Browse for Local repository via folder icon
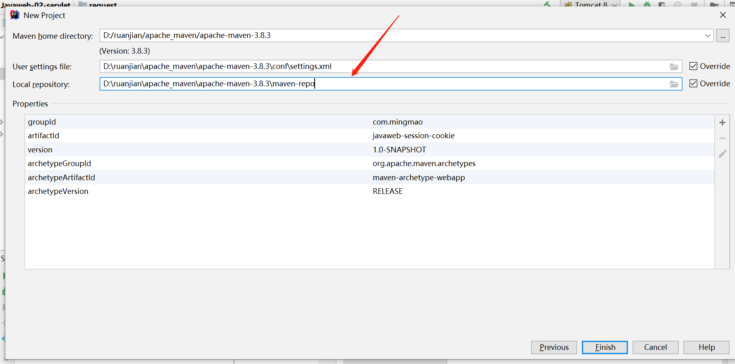735x364 pixels. [x=674, y=84]
